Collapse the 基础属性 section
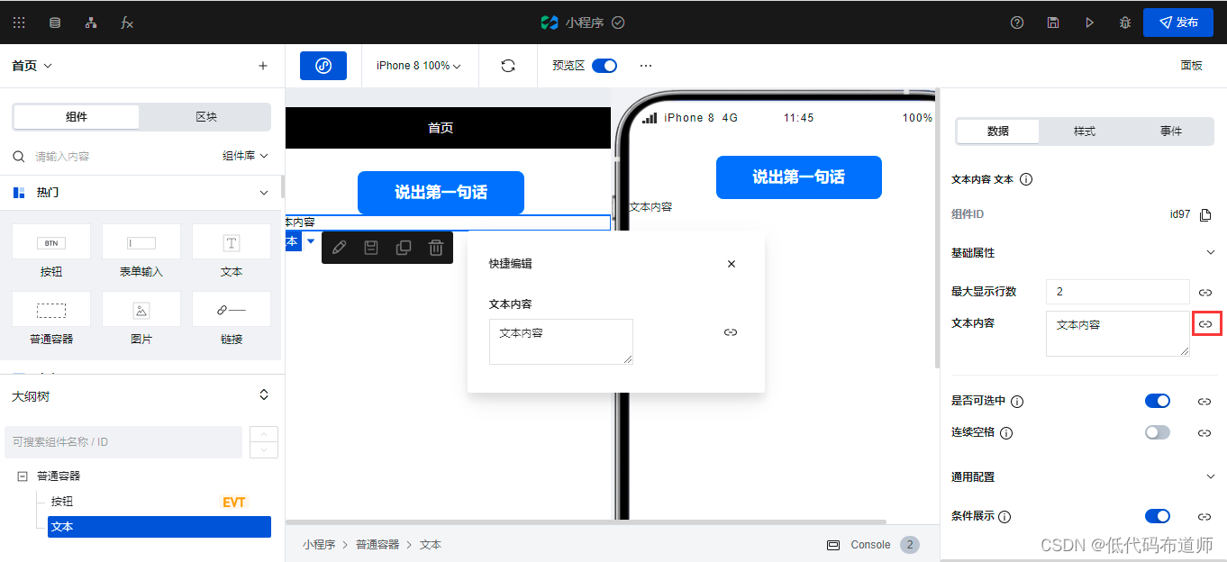 pos(1211,253)
